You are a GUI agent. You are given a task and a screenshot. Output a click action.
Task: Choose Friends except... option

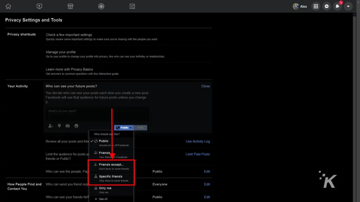[111, 166]
